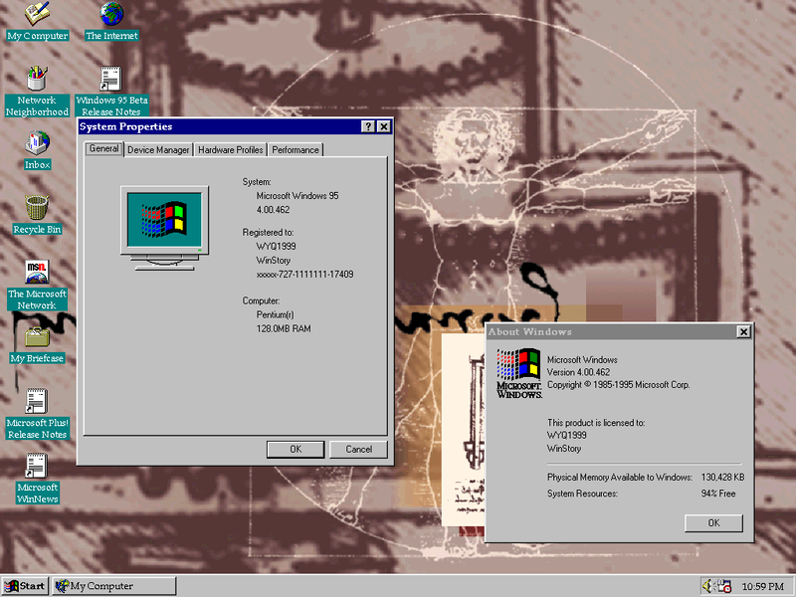Image resolution: width=796 pixels, height=597 pixels.
Task: Select the General tab in System Properties
Action: (102, 149)
